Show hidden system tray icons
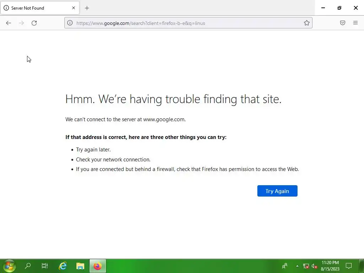Screen dimensions: 364x273 tap(297, 266)
